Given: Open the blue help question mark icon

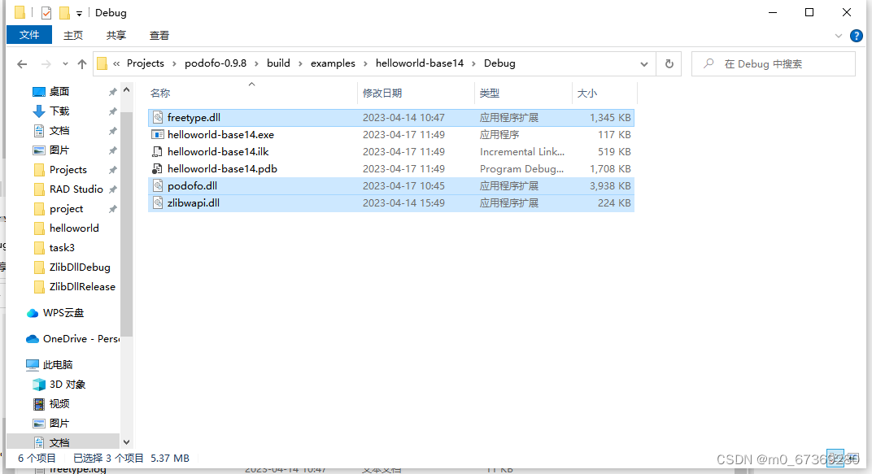Looking at the screenshot, I should point(857,35).
